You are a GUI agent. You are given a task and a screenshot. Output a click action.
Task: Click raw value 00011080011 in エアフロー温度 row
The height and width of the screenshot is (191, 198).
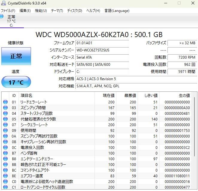[177, 176]
